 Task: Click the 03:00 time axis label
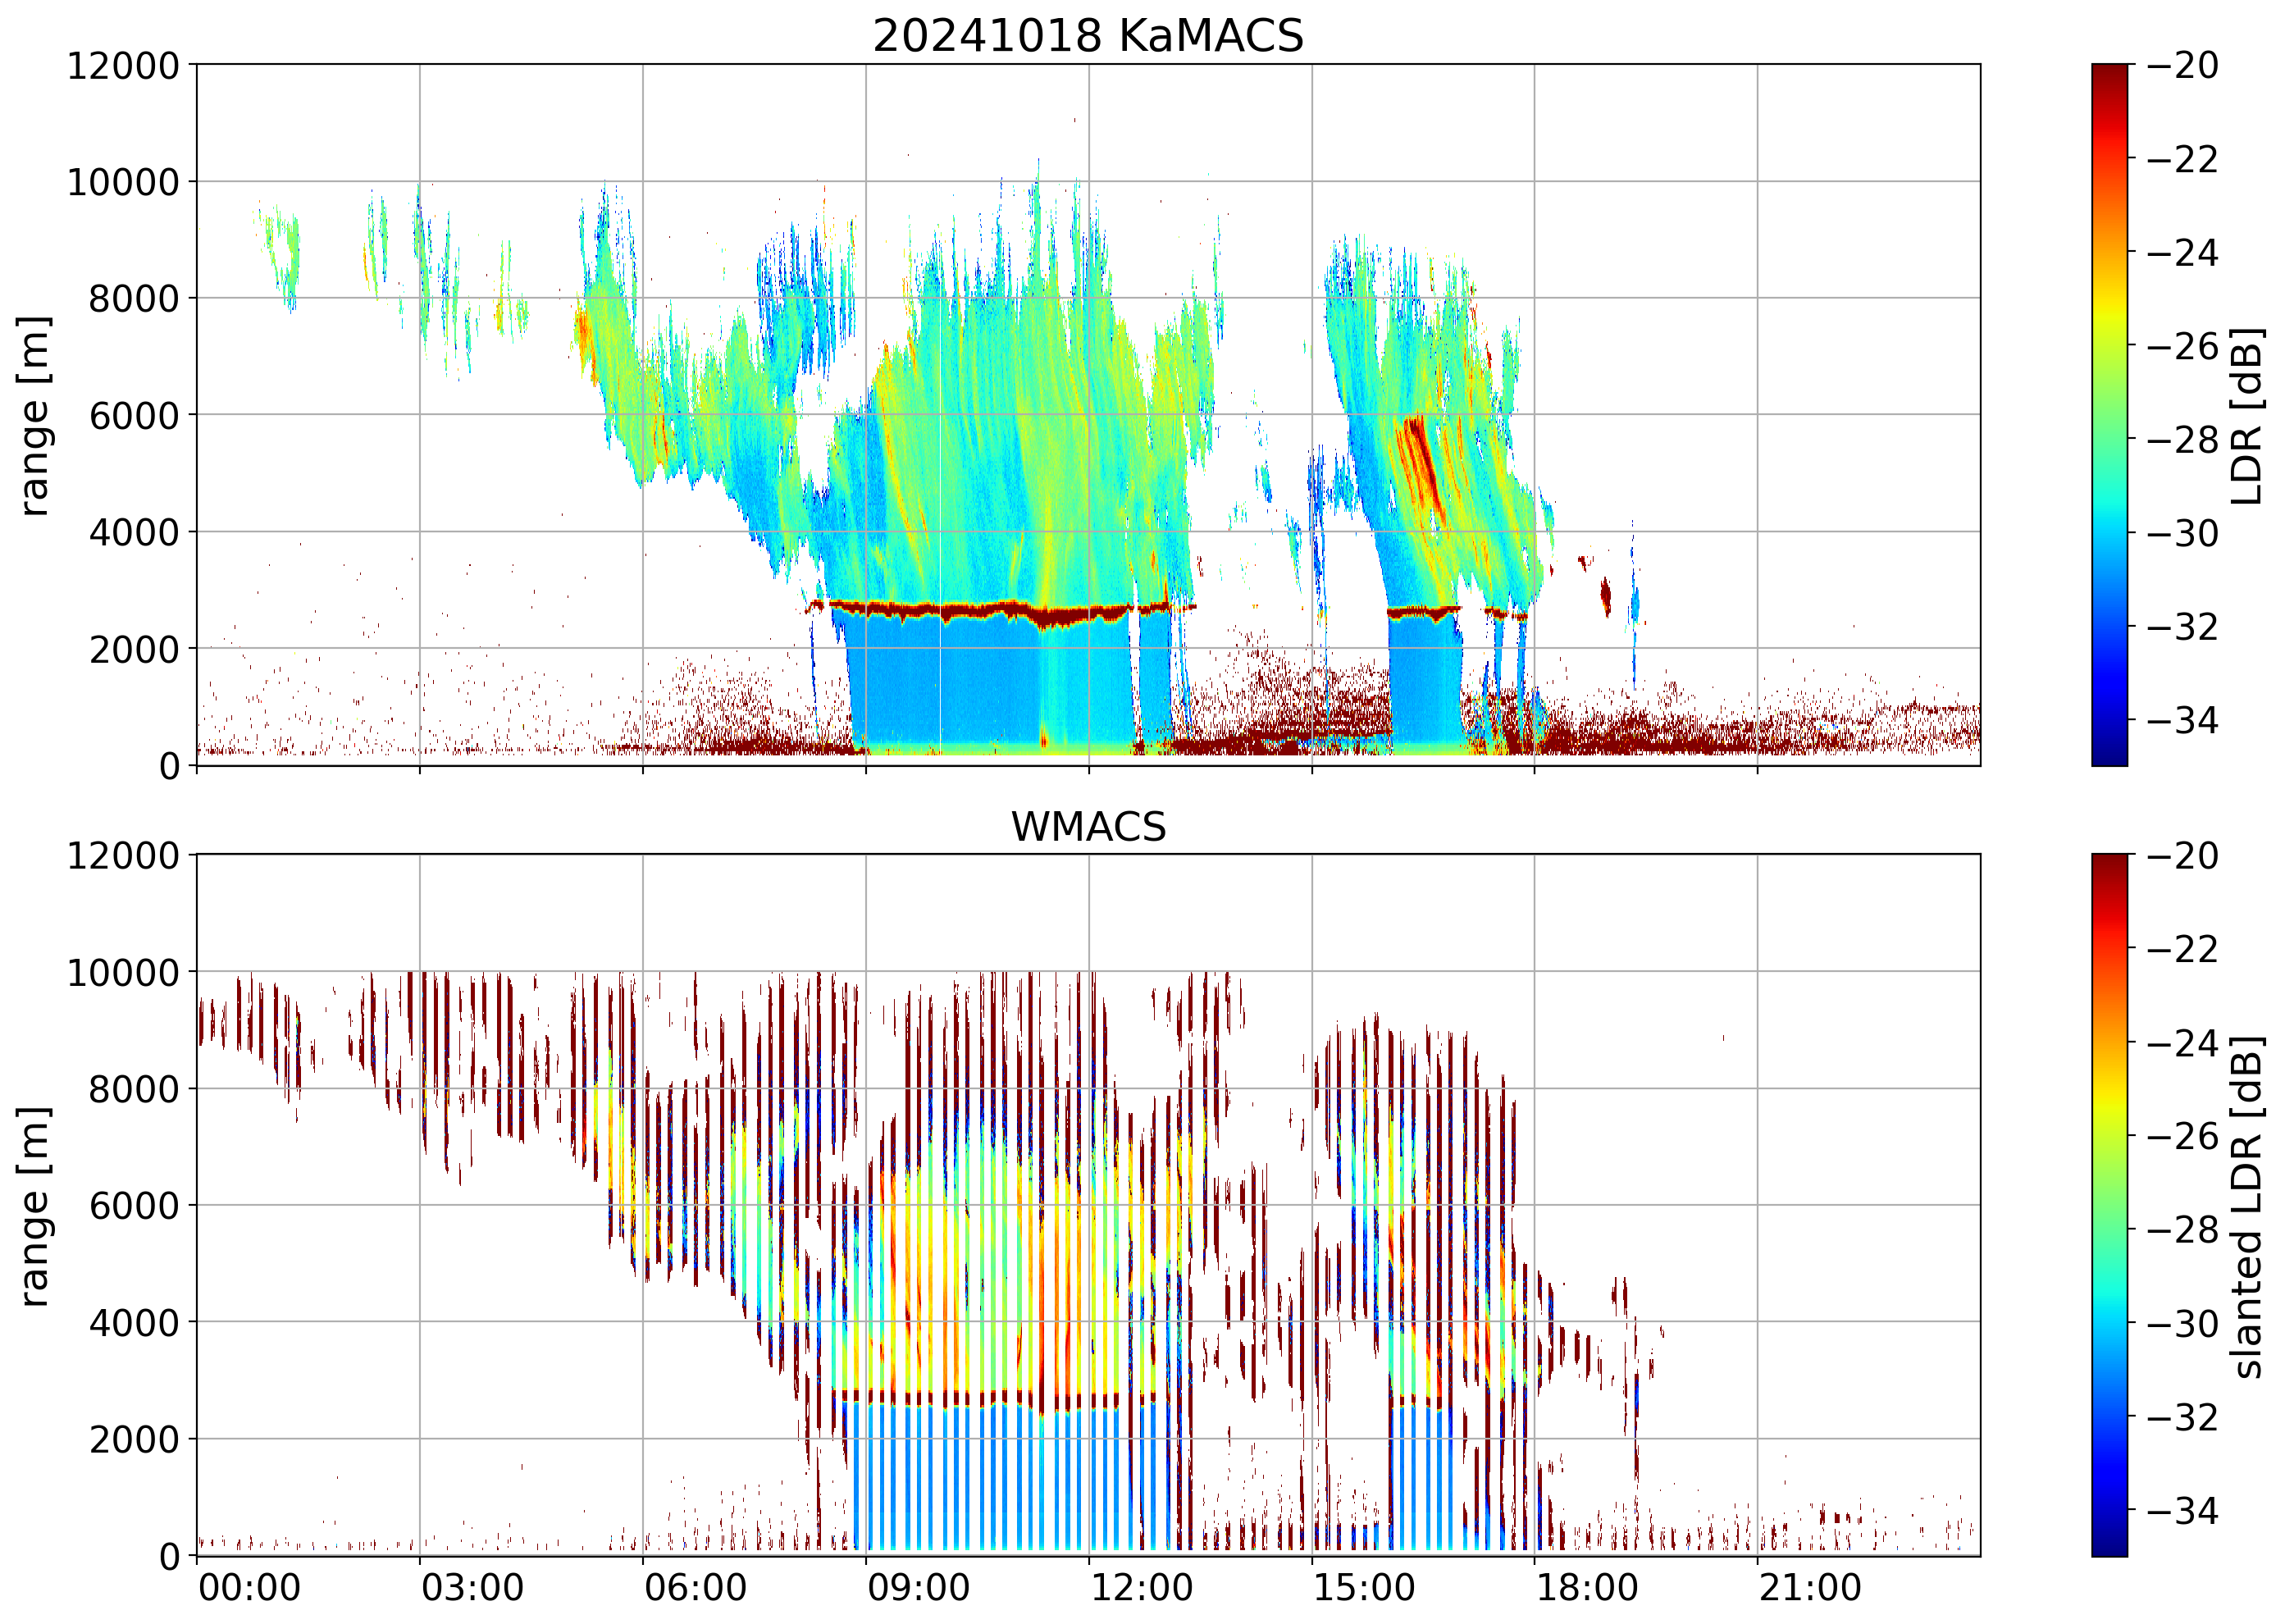472,1587
